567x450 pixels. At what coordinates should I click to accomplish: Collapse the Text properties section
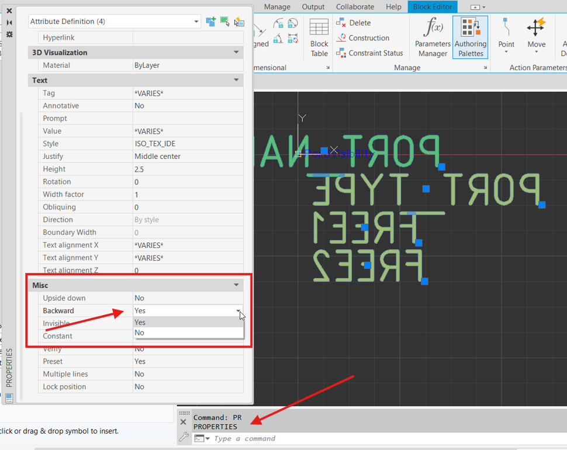tap(236, 80)
